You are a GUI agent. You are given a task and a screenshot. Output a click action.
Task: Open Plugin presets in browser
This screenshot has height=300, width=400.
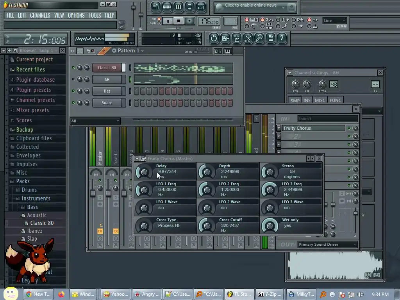point(34,90)
